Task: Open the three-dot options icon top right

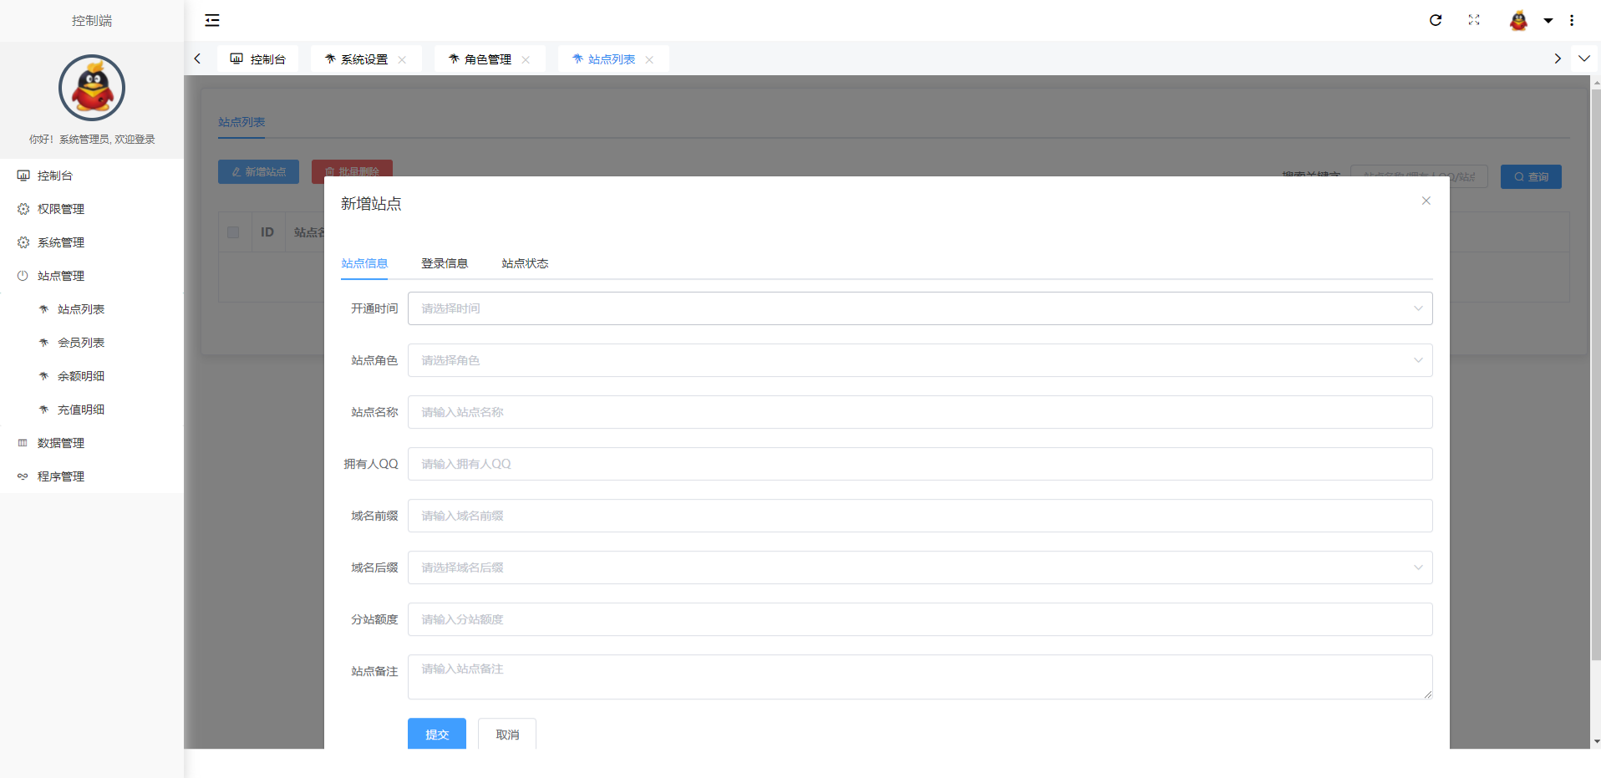Action: [1572, 20]
